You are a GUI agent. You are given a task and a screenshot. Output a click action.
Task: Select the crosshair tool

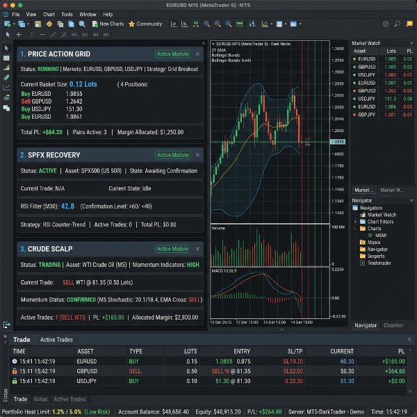pos(19,35)
